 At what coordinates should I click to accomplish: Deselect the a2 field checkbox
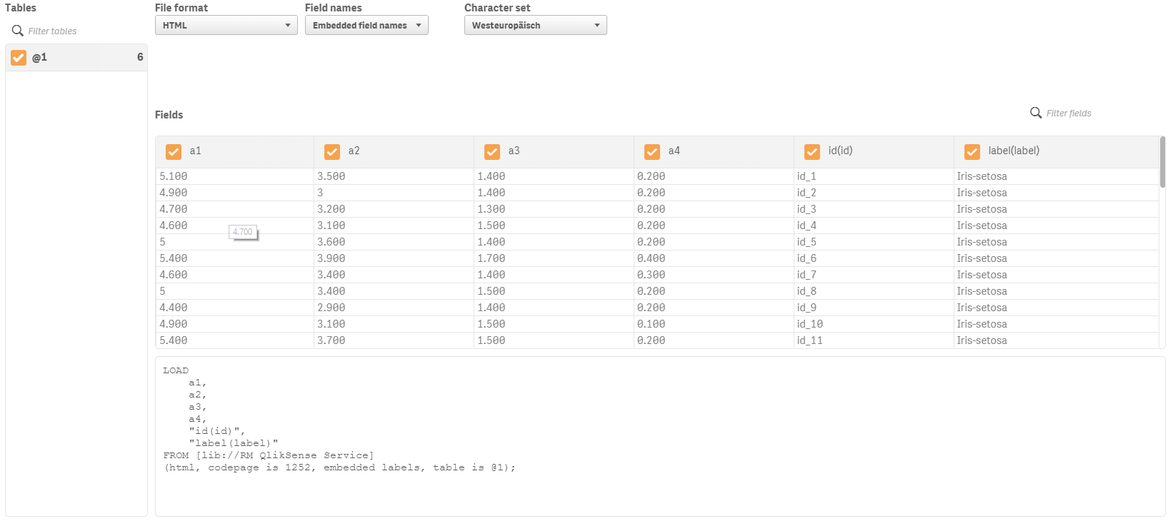tap(331, 151)
